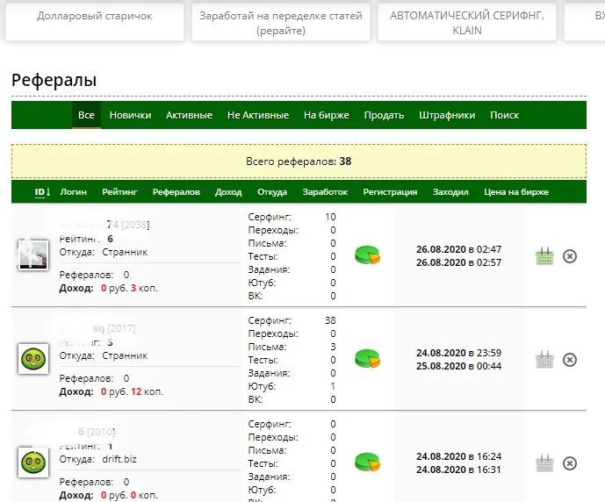
Task: Click green basket icon for referral [2038]
Action: (544, 256)
